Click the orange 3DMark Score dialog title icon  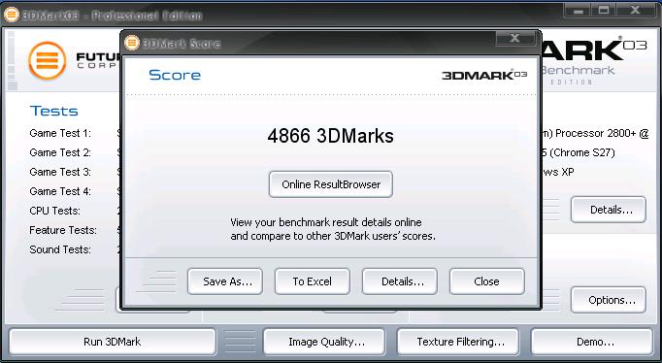[132, 43]
